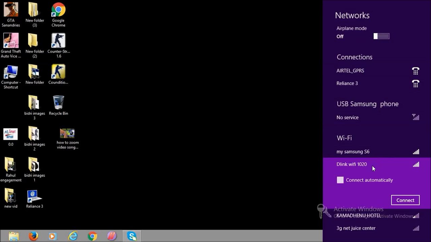The image size is (431, 242).
Task: Enable the Connect automatically checkbox
Action: [340, 180]
